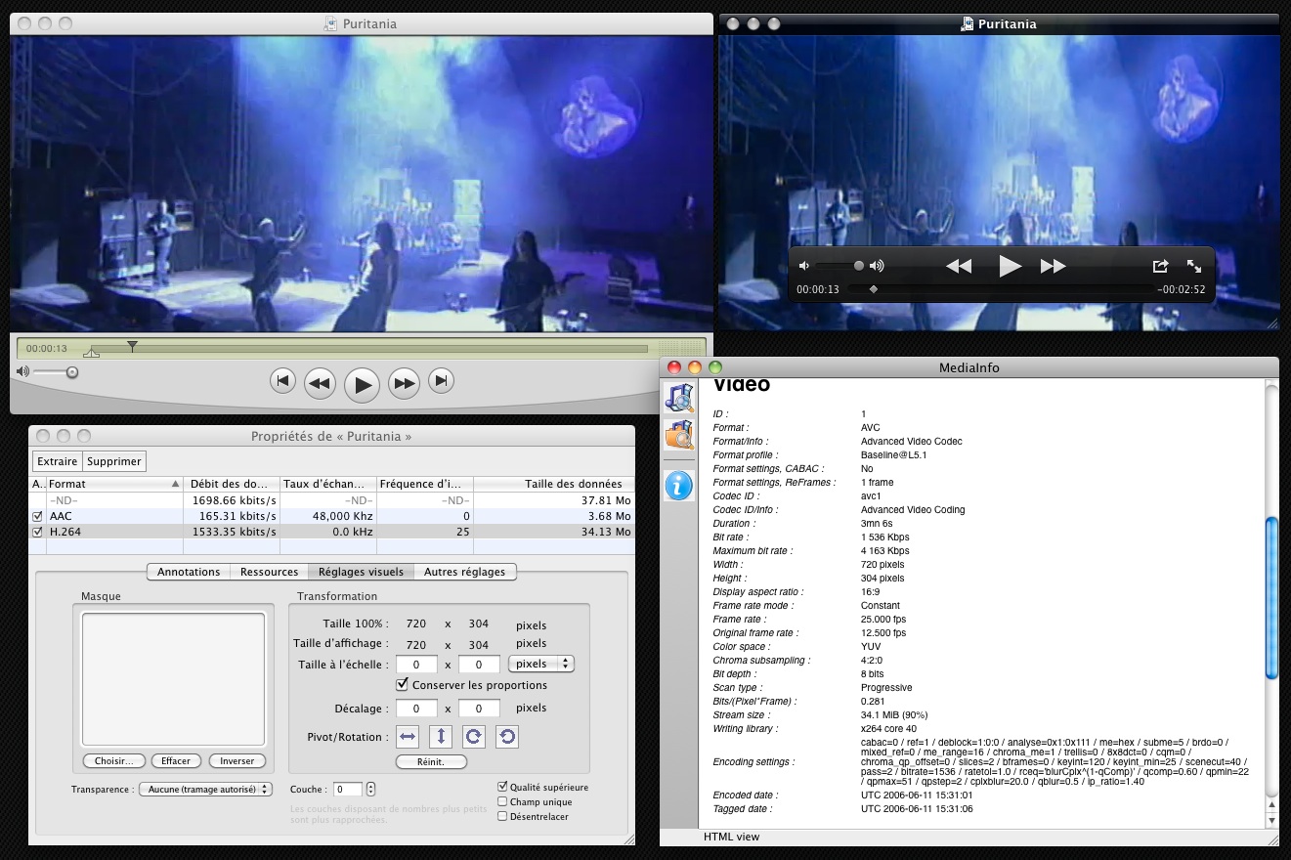
Task: Jump to the end in left QuickTime window
Action: coord(441,381)
